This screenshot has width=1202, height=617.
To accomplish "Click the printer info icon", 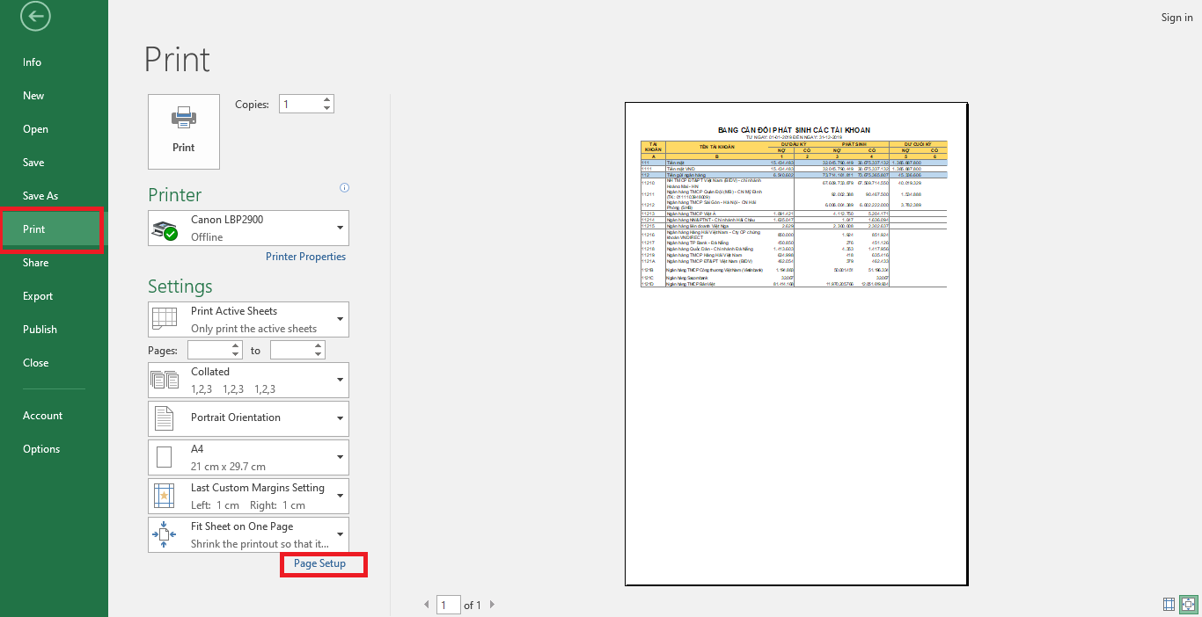I will click(x=344, y=187).
